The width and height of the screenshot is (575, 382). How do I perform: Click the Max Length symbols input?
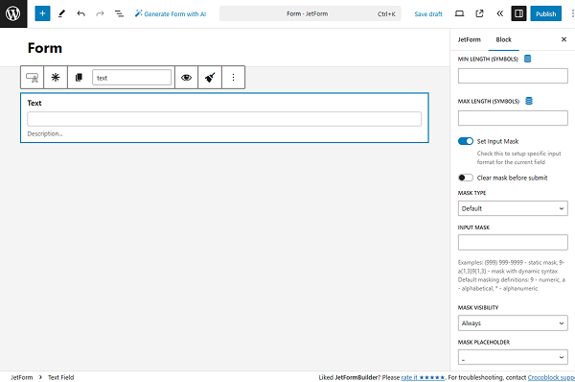tap(513, 118)
